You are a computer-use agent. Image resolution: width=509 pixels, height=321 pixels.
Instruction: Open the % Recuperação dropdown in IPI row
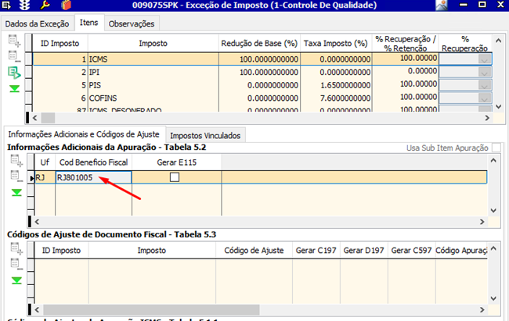pyautogui.click(x=484, y=72)
